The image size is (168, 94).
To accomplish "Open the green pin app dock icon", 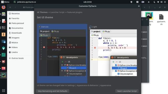I will click(3, 48).
